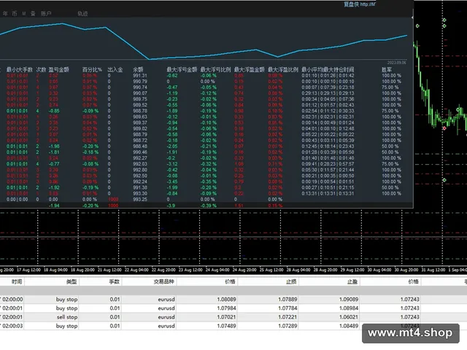This screenshot has height=350, width=467.
Task: Open the 轨迹 tab
Action: (82, 13)
